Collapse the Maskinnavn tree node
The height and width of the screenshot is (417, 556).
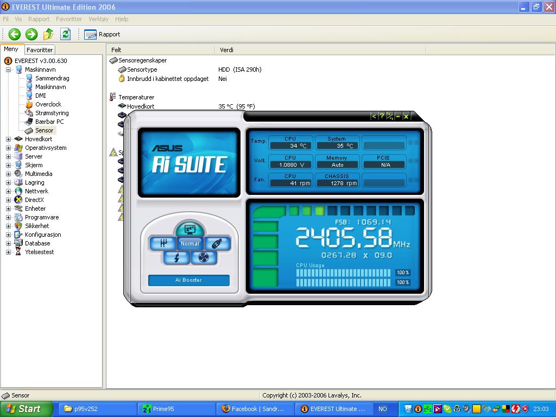[8, 69]
